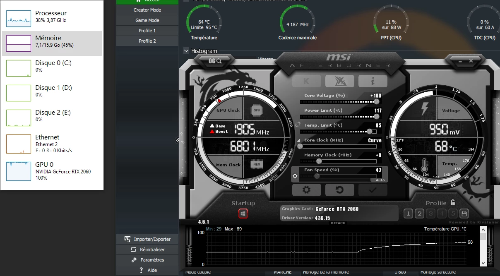Click the Température GPU graph label
This screenshot has height=276, width=500.
[445, 229]
